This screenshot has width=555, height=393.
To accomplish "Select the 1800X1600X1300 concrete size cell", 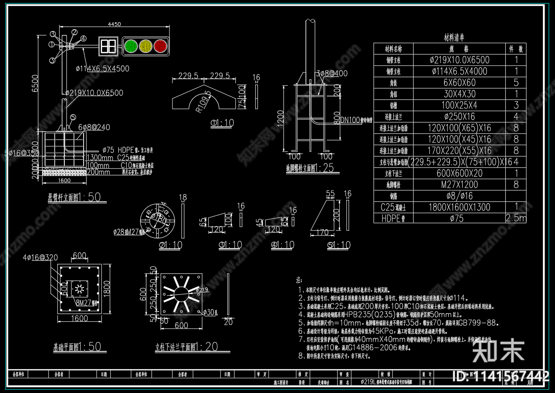I will coord(460,207).
